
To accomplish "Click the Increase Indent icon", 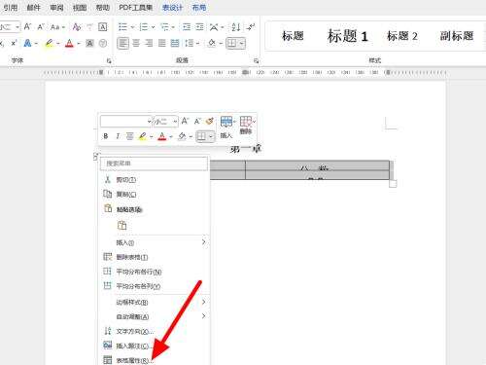I will tap(199, 27).
